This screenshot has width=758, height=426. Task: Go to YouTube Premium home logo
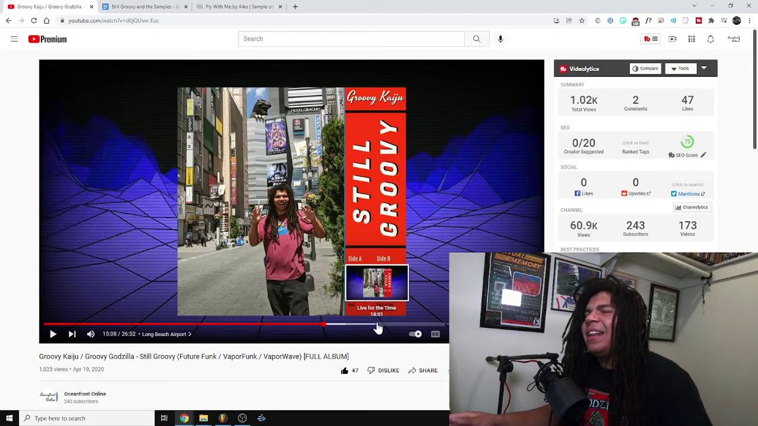(47, 39)
